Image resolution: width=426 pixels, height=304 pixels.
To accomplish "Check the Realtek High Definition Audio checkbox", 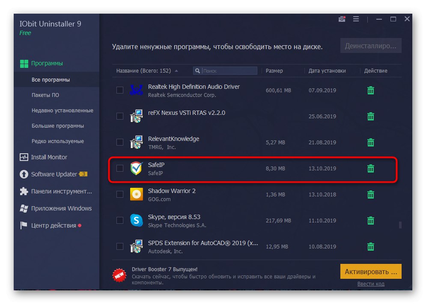I will click(x=120, y=90).
